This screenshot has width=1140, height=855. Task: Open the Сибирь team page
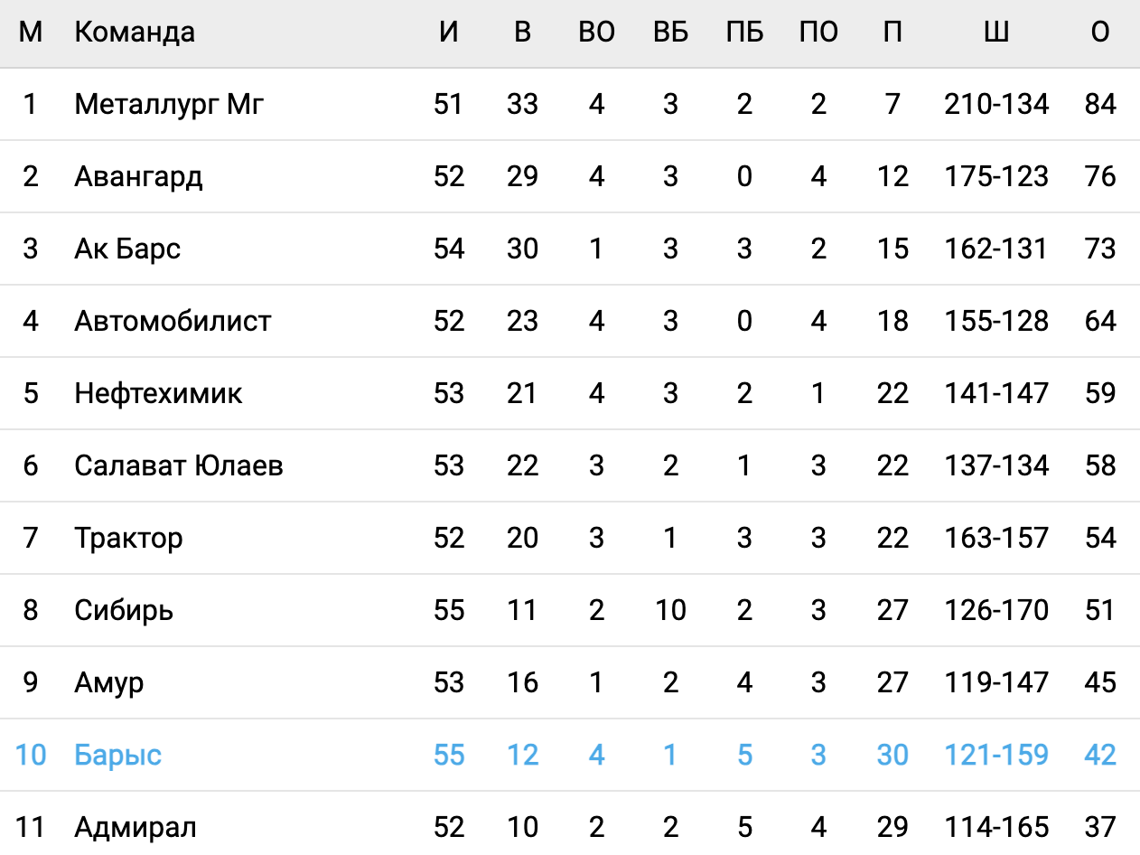coord(124,610)
